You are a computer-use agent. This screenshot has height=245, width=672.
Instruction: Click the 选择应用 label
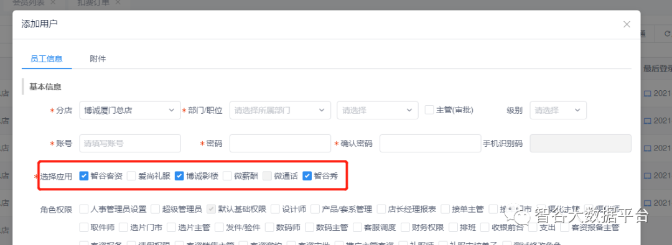56,176
